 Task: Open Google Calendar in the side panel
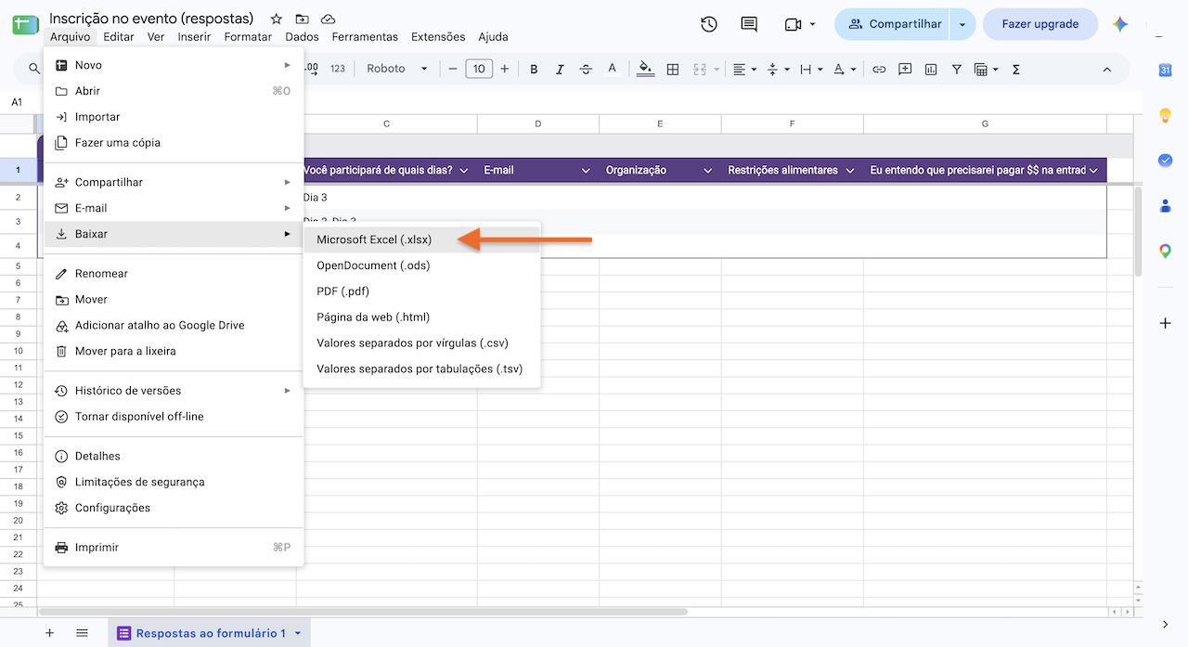(x=1166, y=70)
